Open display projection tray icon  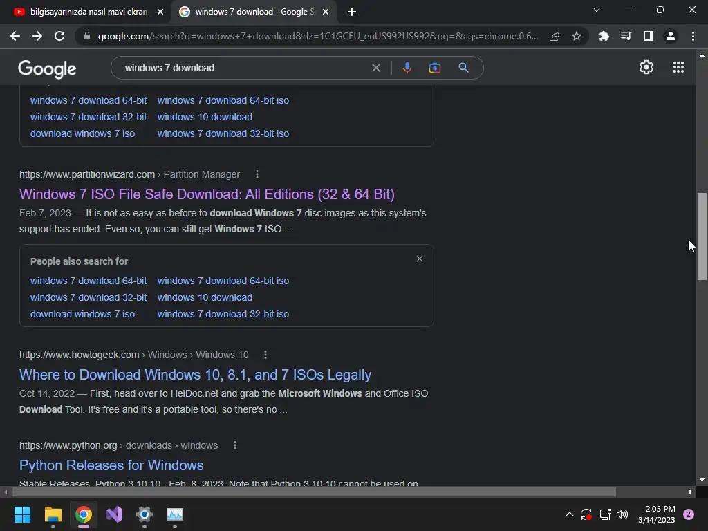pos(605,514)
